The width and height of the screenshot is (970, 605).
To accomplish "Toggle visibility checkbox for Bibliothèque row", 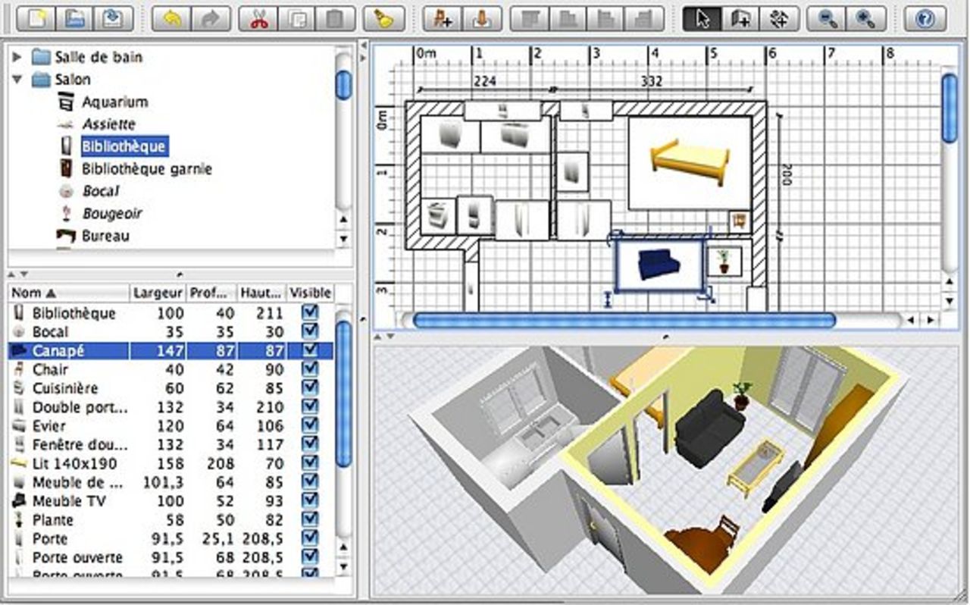I will (x=310, y=312).
